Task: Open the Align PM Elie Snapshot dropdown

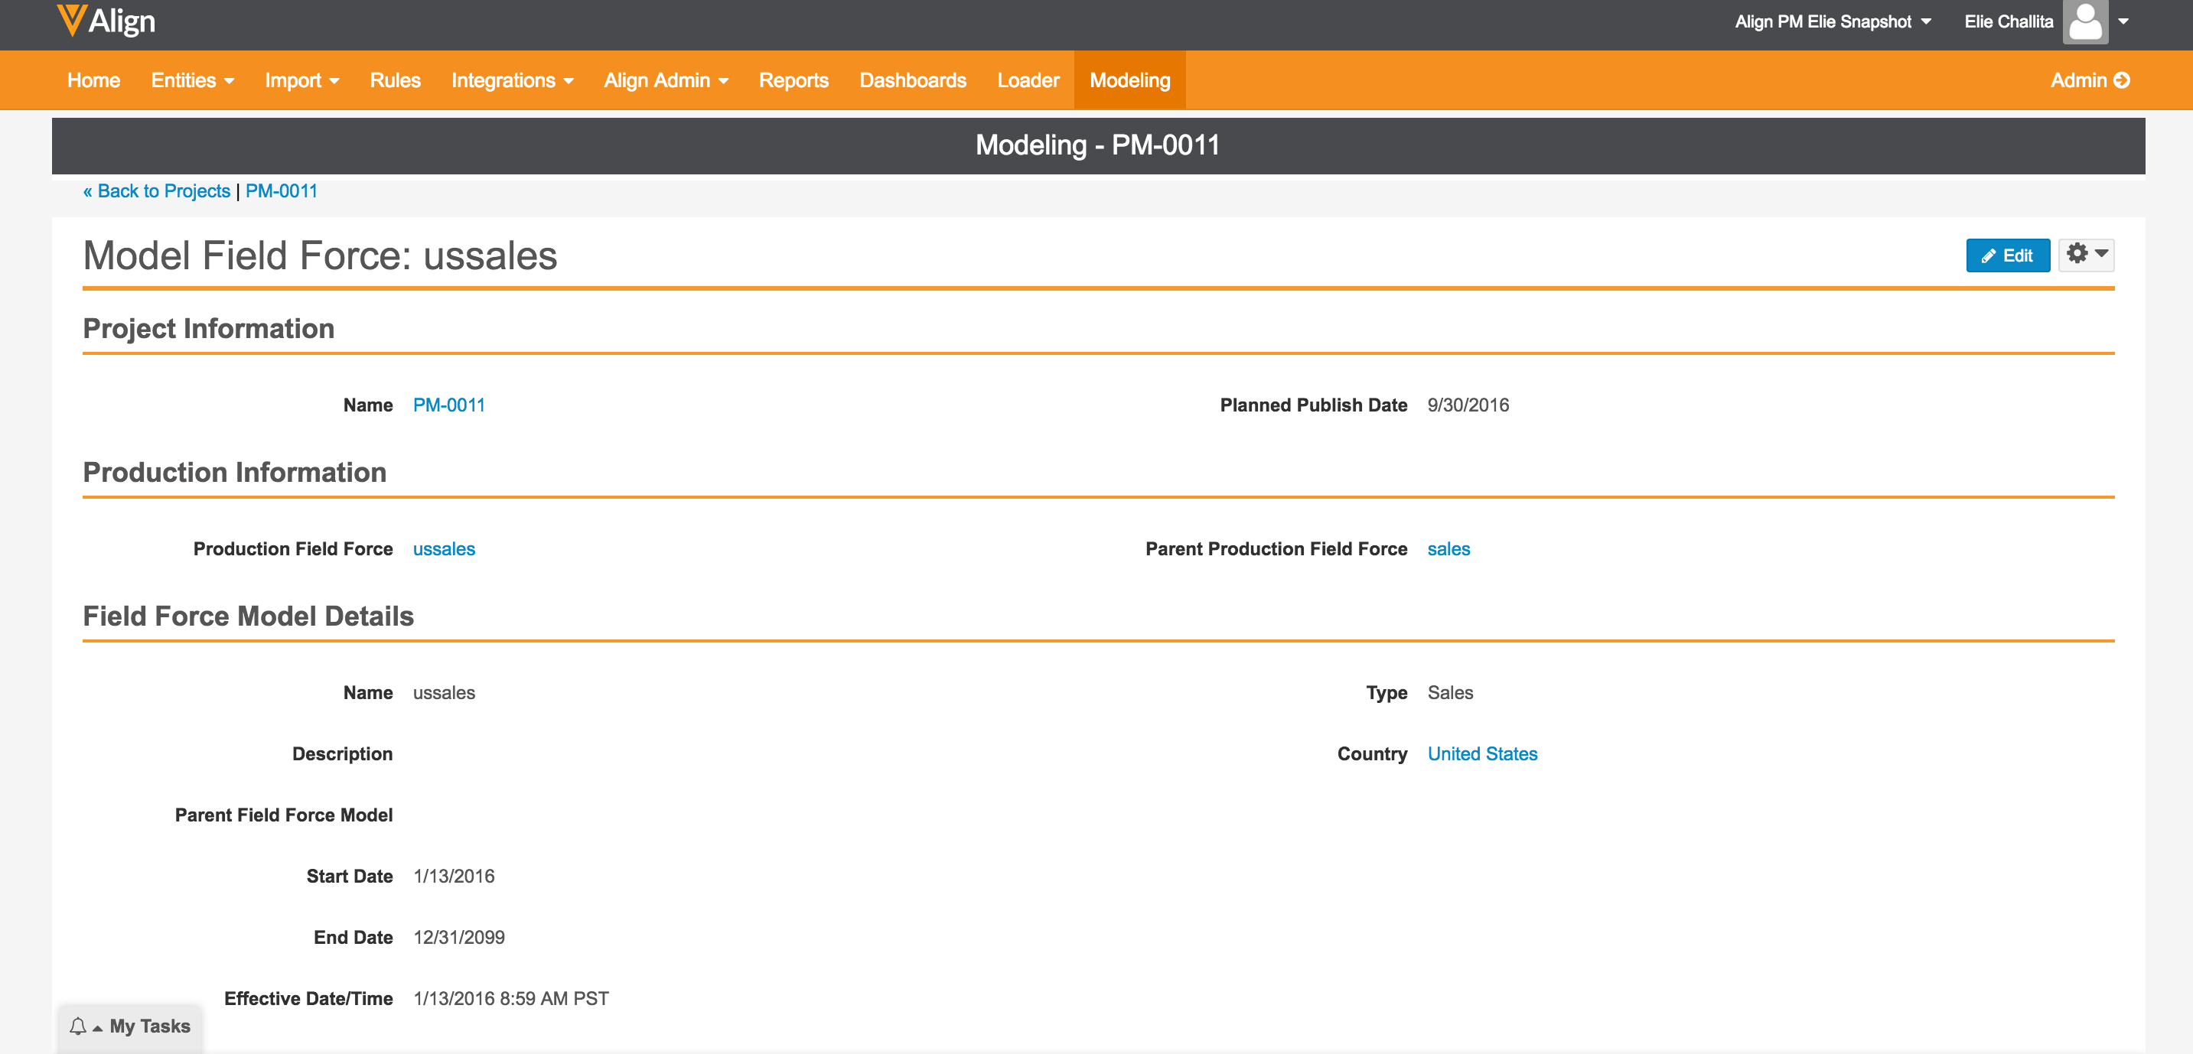Action: (x=1833, y=21)
